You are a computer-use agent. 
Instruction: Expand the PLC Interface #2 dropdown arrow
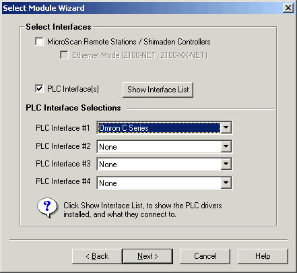click(226, 146)
